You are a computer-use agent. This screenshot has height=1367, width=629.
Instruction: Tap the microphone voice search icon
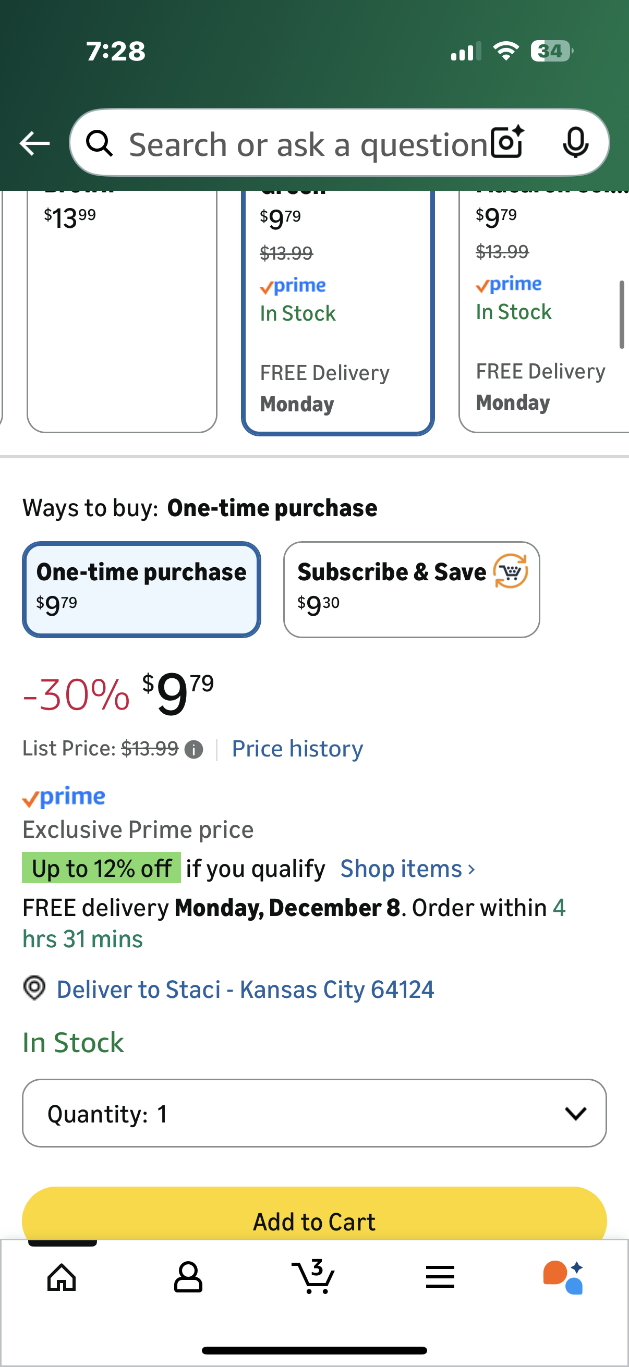coord(575,143)
